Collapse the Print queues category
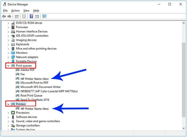Screen dimensions: 187x137 (8, 66)
